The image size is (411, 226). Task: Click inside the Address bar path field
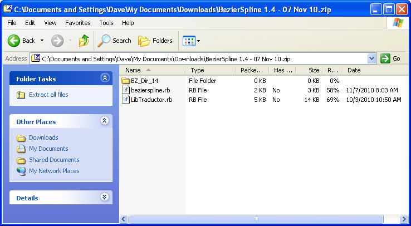pyautogui.click(x=204, y=59)
